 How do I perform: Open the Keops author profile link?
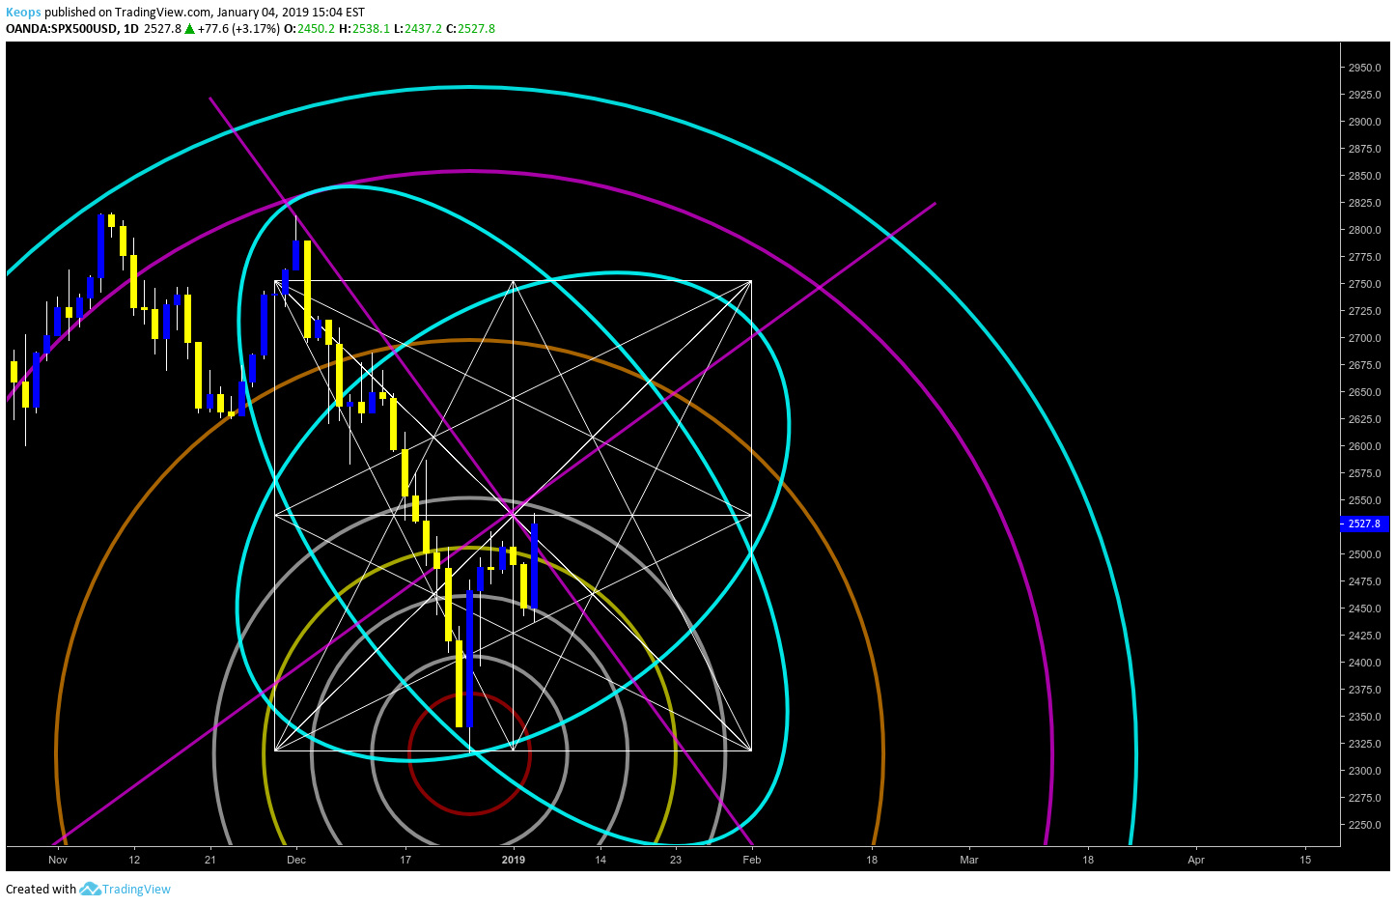click(23, 13)
